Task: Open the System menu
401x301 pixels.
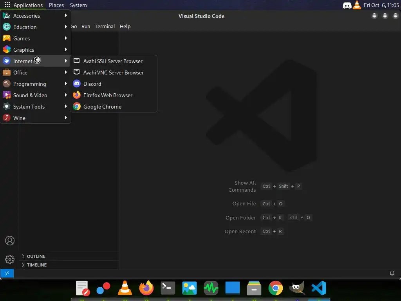Action: pos(78,5)
